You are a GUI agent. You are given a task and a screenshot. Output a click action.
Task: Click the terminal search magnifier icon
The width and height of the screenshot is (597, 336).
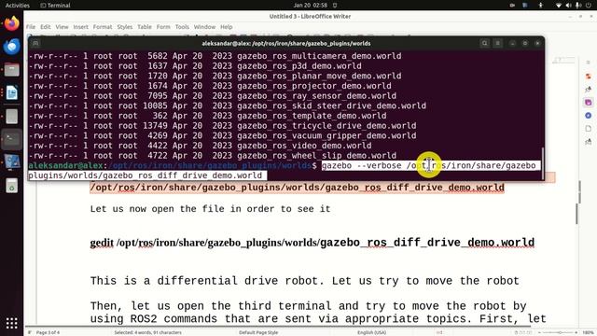tap(484, 44)
